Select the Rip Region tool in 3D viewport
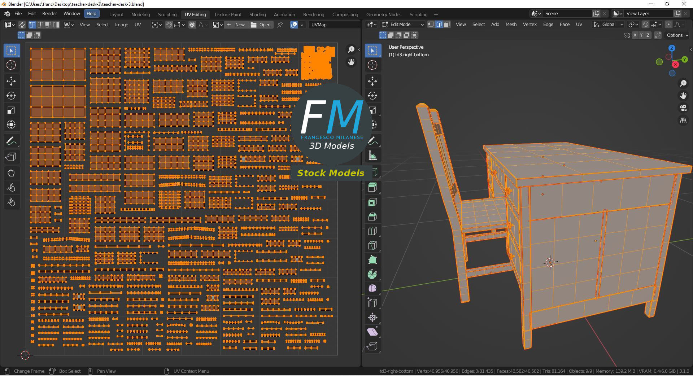The image size is (693, 376). (x=372, y=346)
